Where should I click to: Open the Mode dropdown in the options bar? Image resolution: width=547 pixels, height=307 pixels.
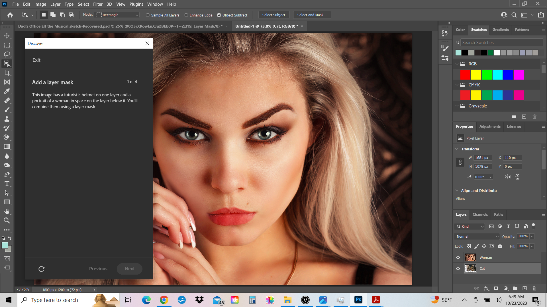coord(117,15)
